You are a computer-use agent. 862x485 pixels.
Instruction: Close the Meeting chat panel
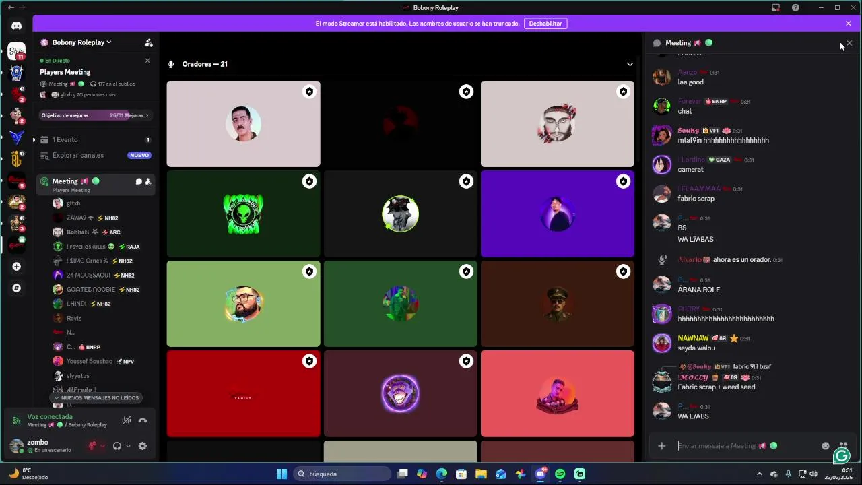[849, 43]
